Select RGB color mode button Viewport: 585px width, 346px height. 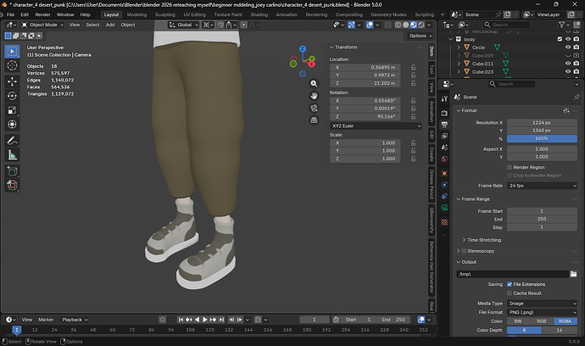coord(542,321)
